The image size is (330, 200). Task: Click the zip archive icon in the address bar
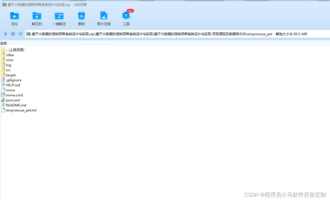[28, 34]
